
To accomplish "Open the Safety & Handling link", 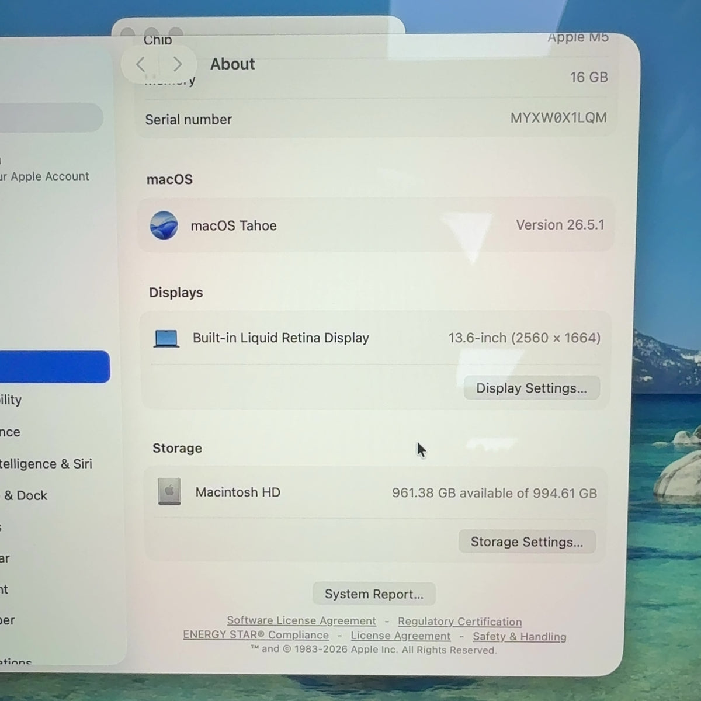I will tap(519, 637).
